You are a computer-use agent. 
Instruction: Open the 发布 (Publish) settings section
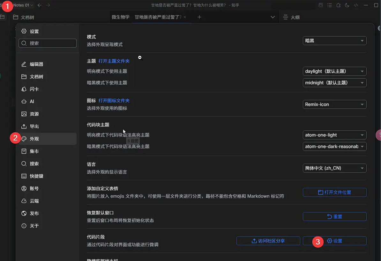pyautogui.click(x=34, y=214)
